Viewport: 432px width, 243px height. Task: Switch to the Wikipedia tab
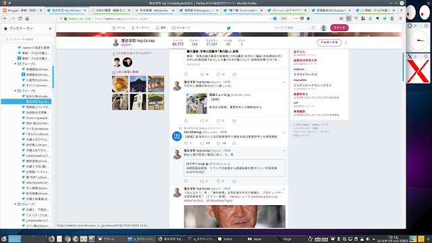pyautogui.click(x=155, y=10)
